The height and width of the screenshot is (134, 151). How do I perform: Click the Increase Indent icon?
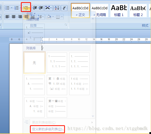point(41,8)
